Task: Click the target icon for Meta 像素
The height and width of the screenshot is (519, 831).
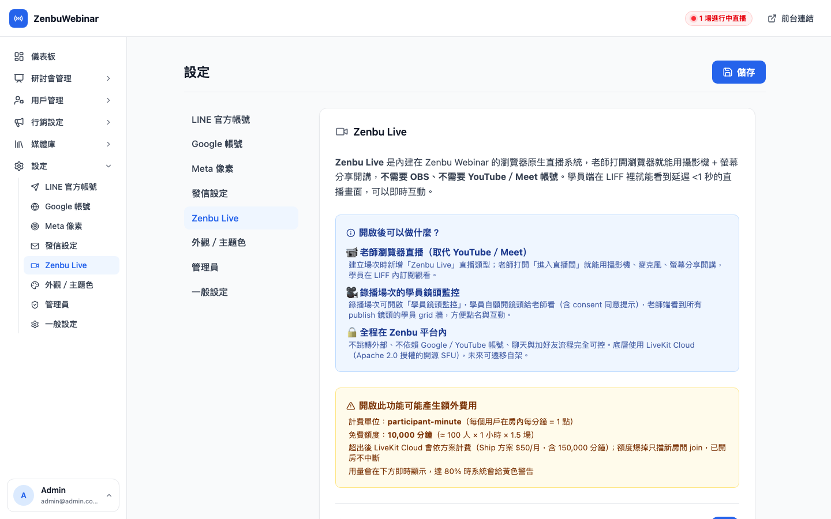Action: pyautogui.click(x=35, y=226)
